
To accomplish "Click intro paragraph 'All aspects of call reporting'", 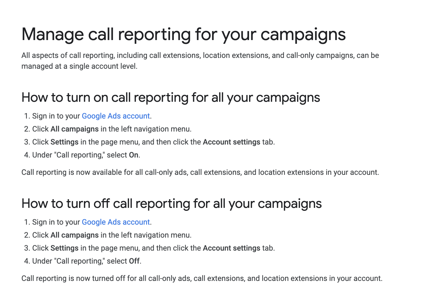I will click(x=200, y=61).
